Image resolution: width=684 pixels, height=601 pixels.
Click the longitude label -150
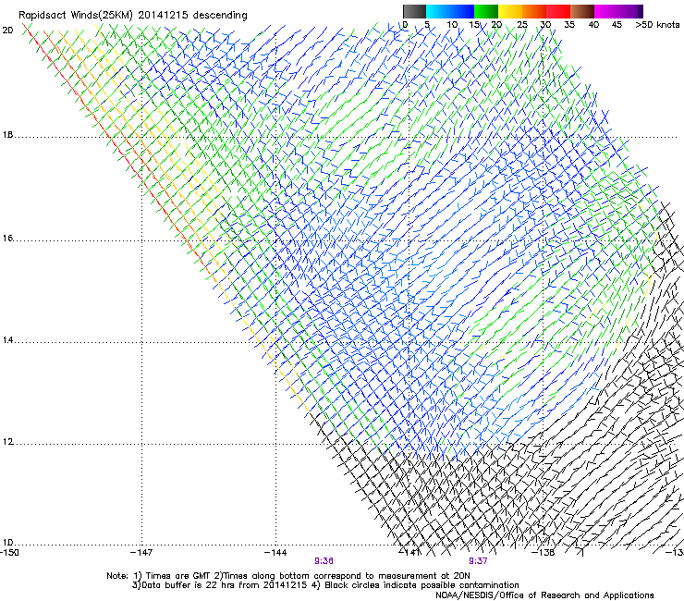coord(9,553)
